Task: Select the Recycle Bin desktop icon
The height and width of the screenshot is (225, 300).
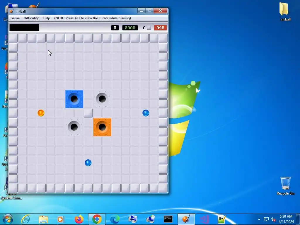Action: click(285, 186)
